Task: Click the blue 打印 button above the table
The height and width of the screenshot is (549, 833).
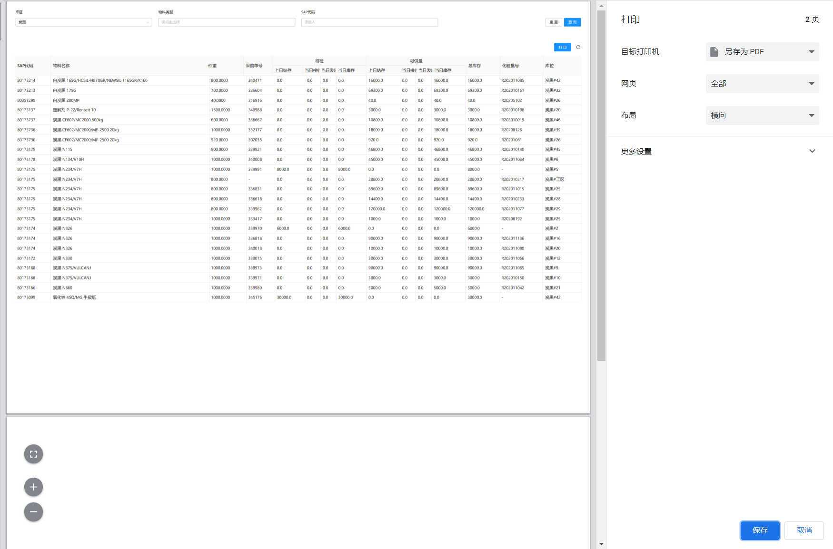Action: click(563, 47)
